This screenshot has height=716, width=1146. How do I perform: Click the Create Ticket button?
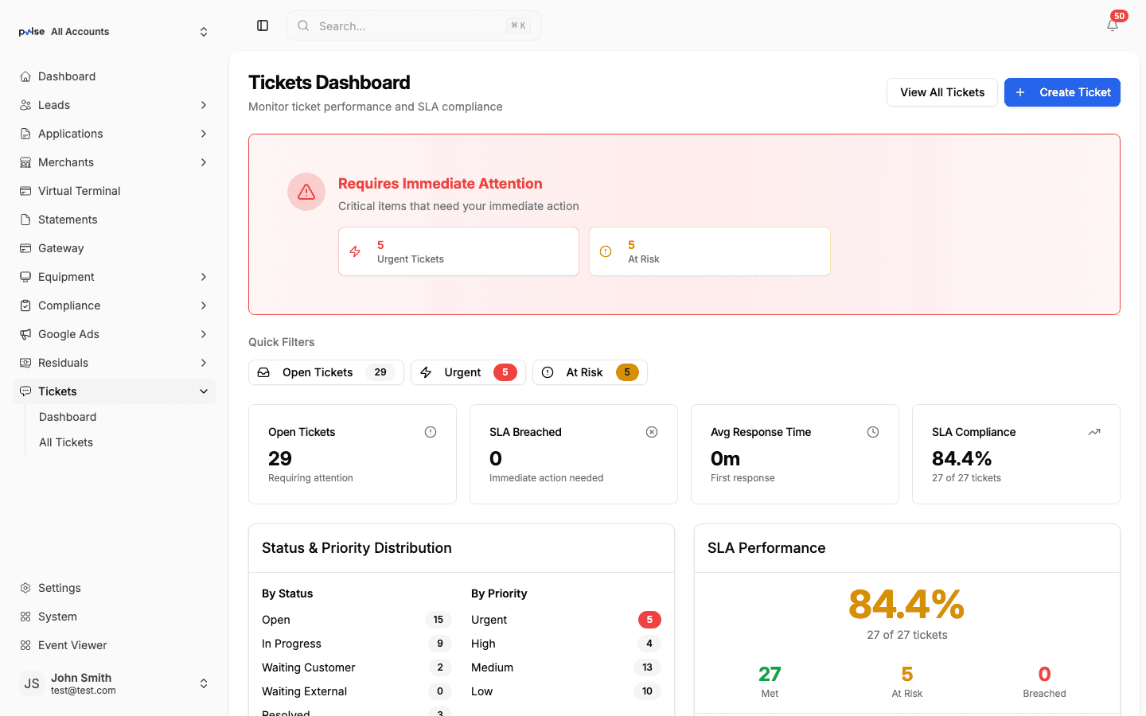click(x=1062, y=92)
